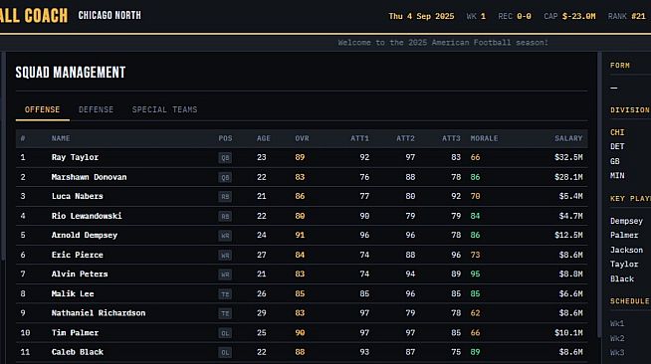Select Dempsey in Key Players list
The image size is (651, 364).
click(626, 221)
